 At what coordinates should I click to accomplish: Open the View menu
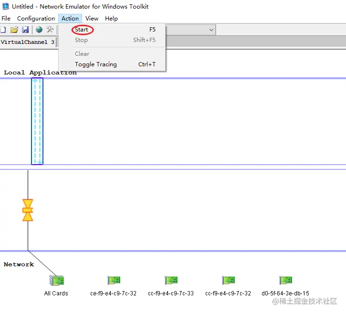92,19
